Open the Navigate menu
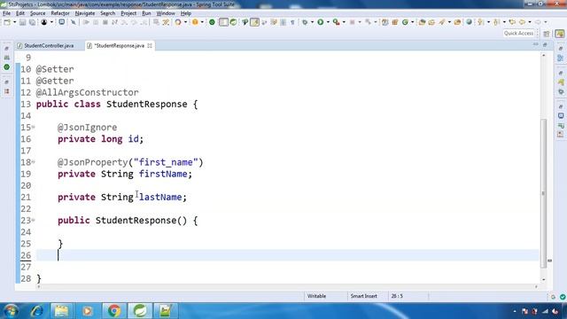The image size is (567, 319). (x=85, y=13)
